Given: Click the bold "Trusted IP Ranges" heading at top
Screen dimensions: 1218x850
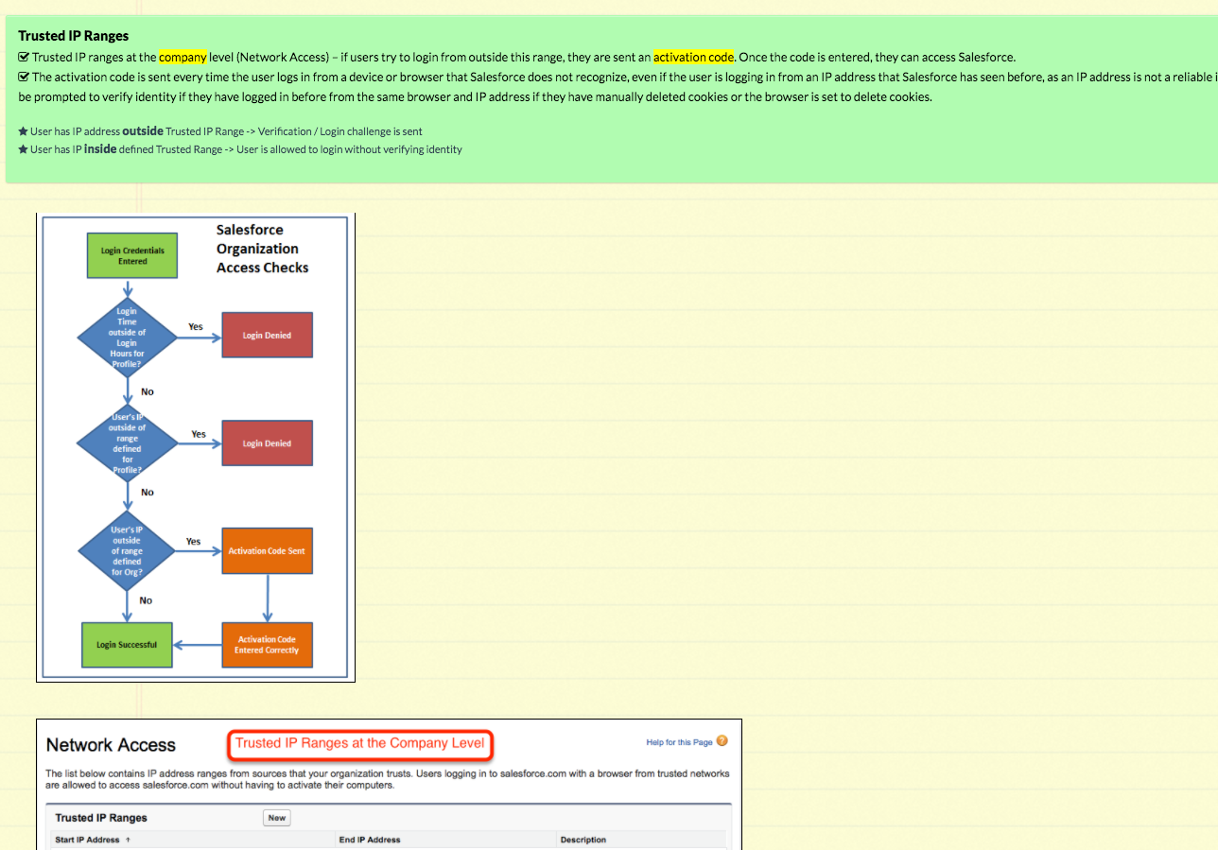Looking at the screenshot, I should [74, 36].
